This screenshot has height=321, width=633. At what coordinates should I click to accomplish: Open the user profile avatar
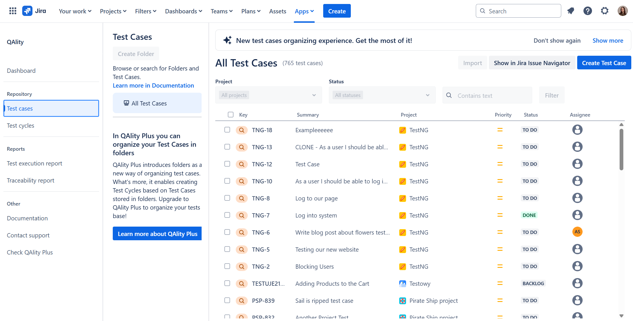tap(623, 11)
